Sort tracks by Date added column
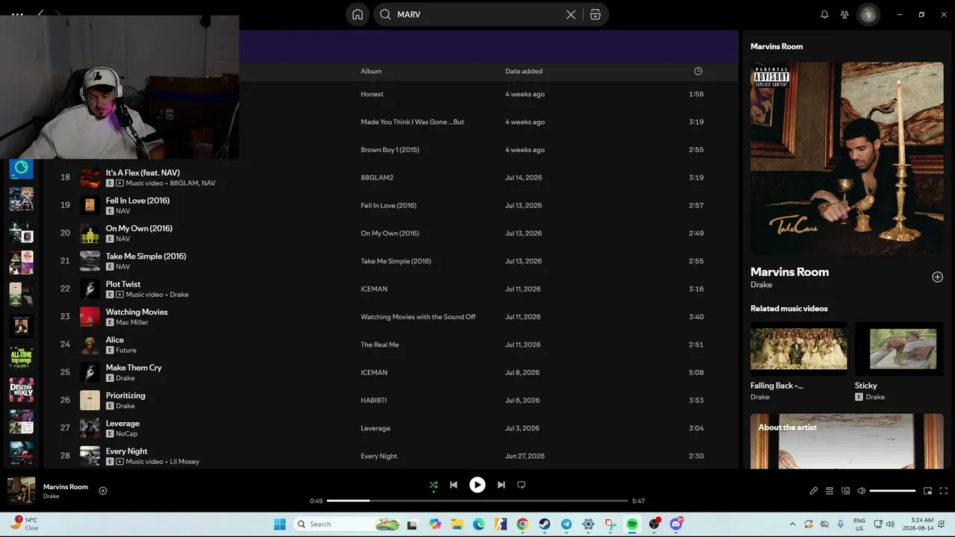The image size is (955, 537). (524, 71)
